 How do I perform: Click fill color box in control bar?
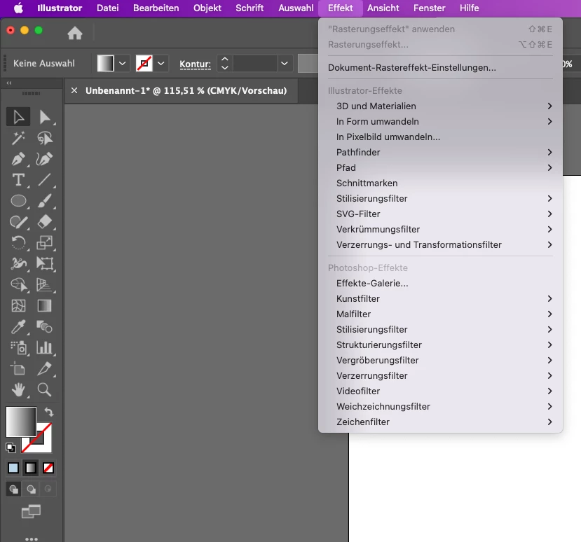(x=106, y=63)
